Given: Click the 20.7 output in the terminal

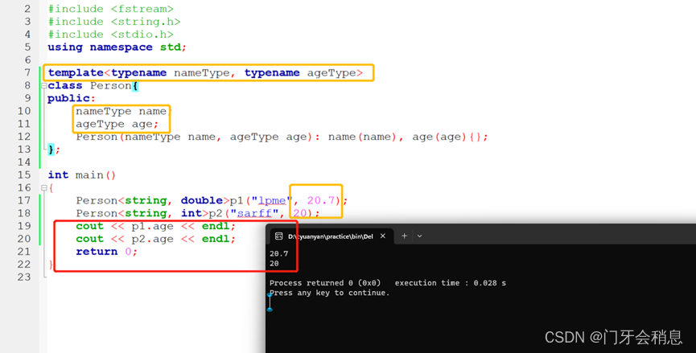Looking at the screenshot, I should (x=278, y=253).
